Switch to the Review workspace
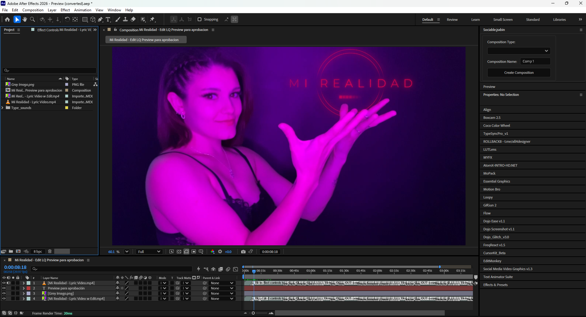Image resolution: width=586 pixels, height=317 pixels. pos(452,20)
